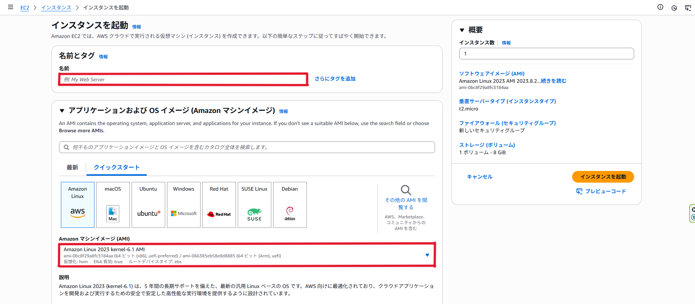Click the magnifier icon to browse more AMIs
The image size is (695, 304).
coord(406,190)
